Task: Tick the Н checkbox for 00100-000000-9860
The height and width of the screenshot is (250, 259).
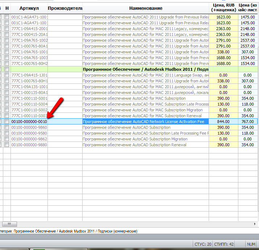Action: (x=7, y=127)
